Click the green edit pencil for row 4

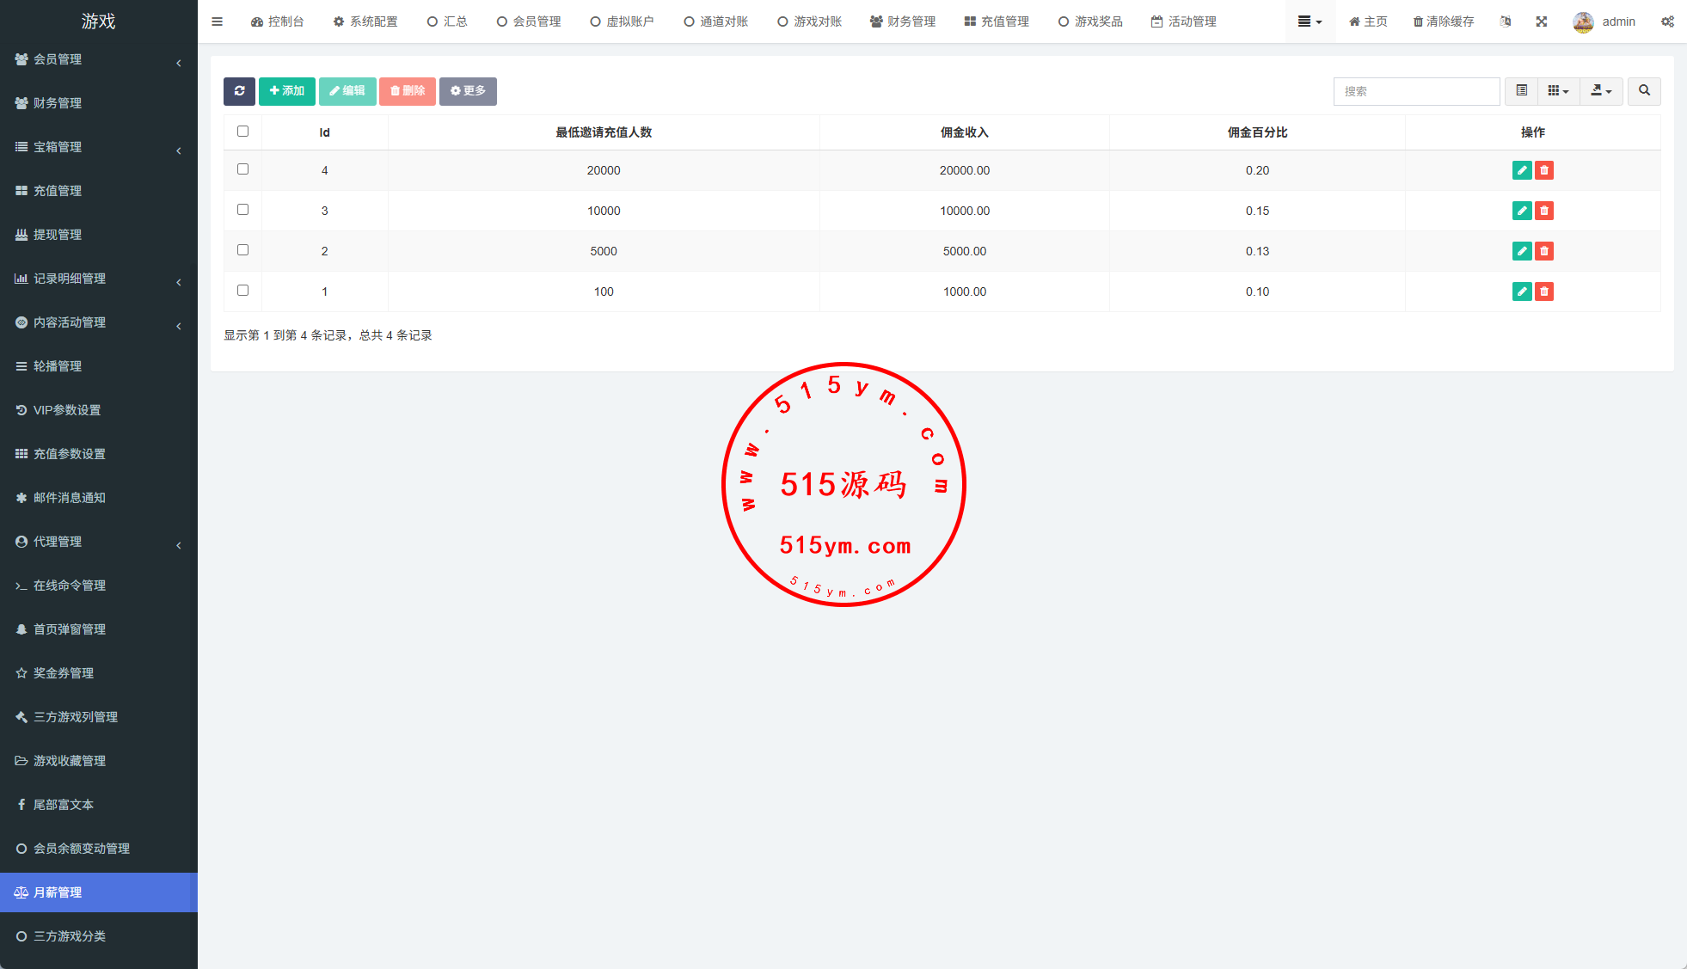[1521, 170]
